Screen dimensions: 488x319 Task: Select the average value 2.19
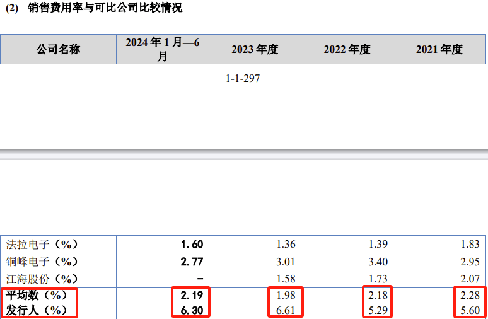[191, 294]
